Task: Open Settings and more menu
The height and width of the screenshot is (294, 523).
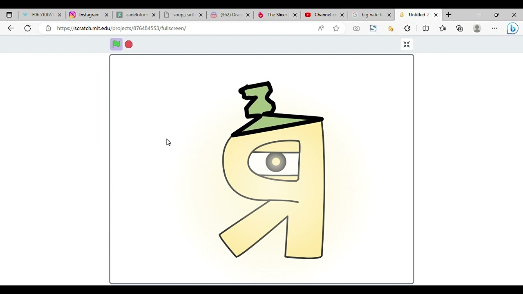Action: (x=495, y=28)
